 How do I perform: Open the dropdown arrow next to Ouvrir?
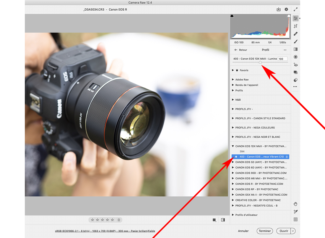[293, 231]
